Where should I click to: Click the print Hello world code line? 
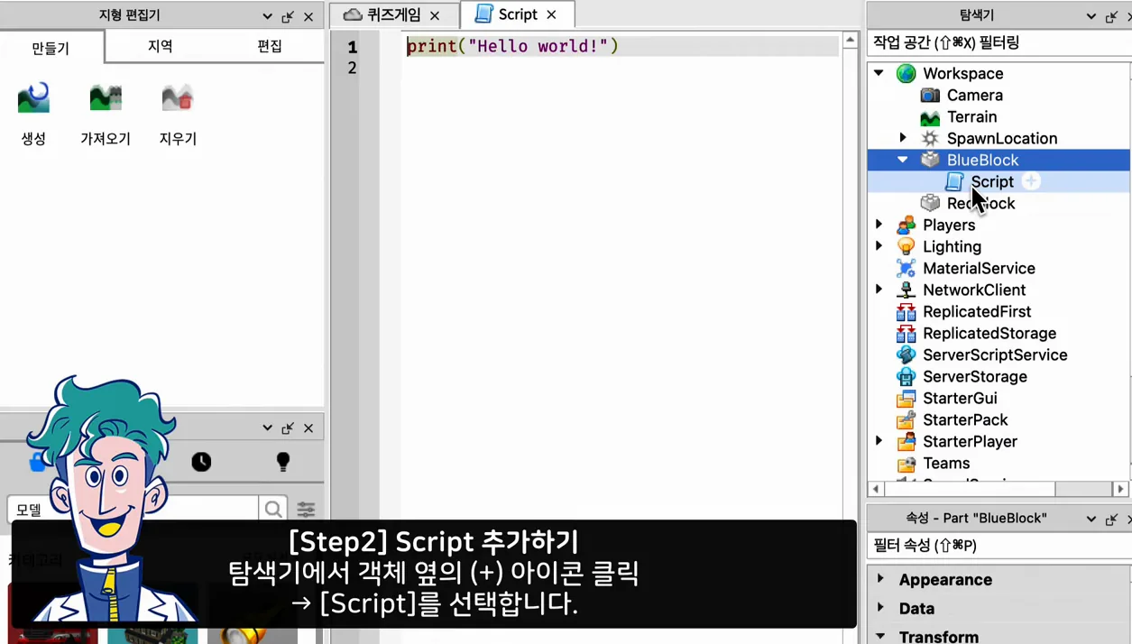(x=512, y=46)
